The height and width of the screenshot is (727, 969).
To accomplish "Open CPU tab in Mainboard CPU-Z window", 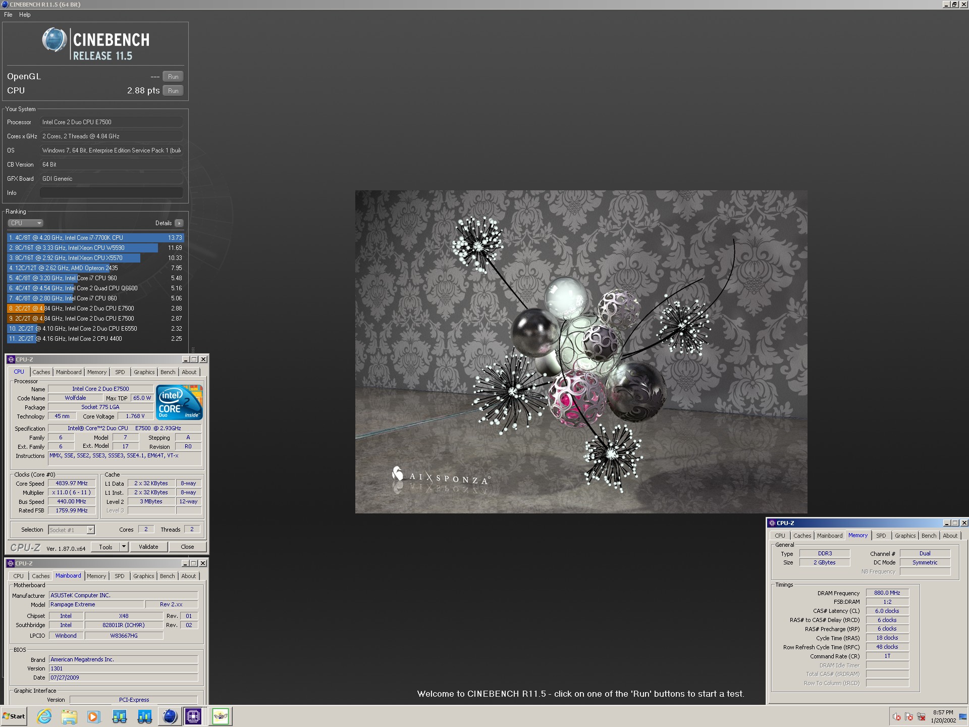I will click(x=19, y=576).
